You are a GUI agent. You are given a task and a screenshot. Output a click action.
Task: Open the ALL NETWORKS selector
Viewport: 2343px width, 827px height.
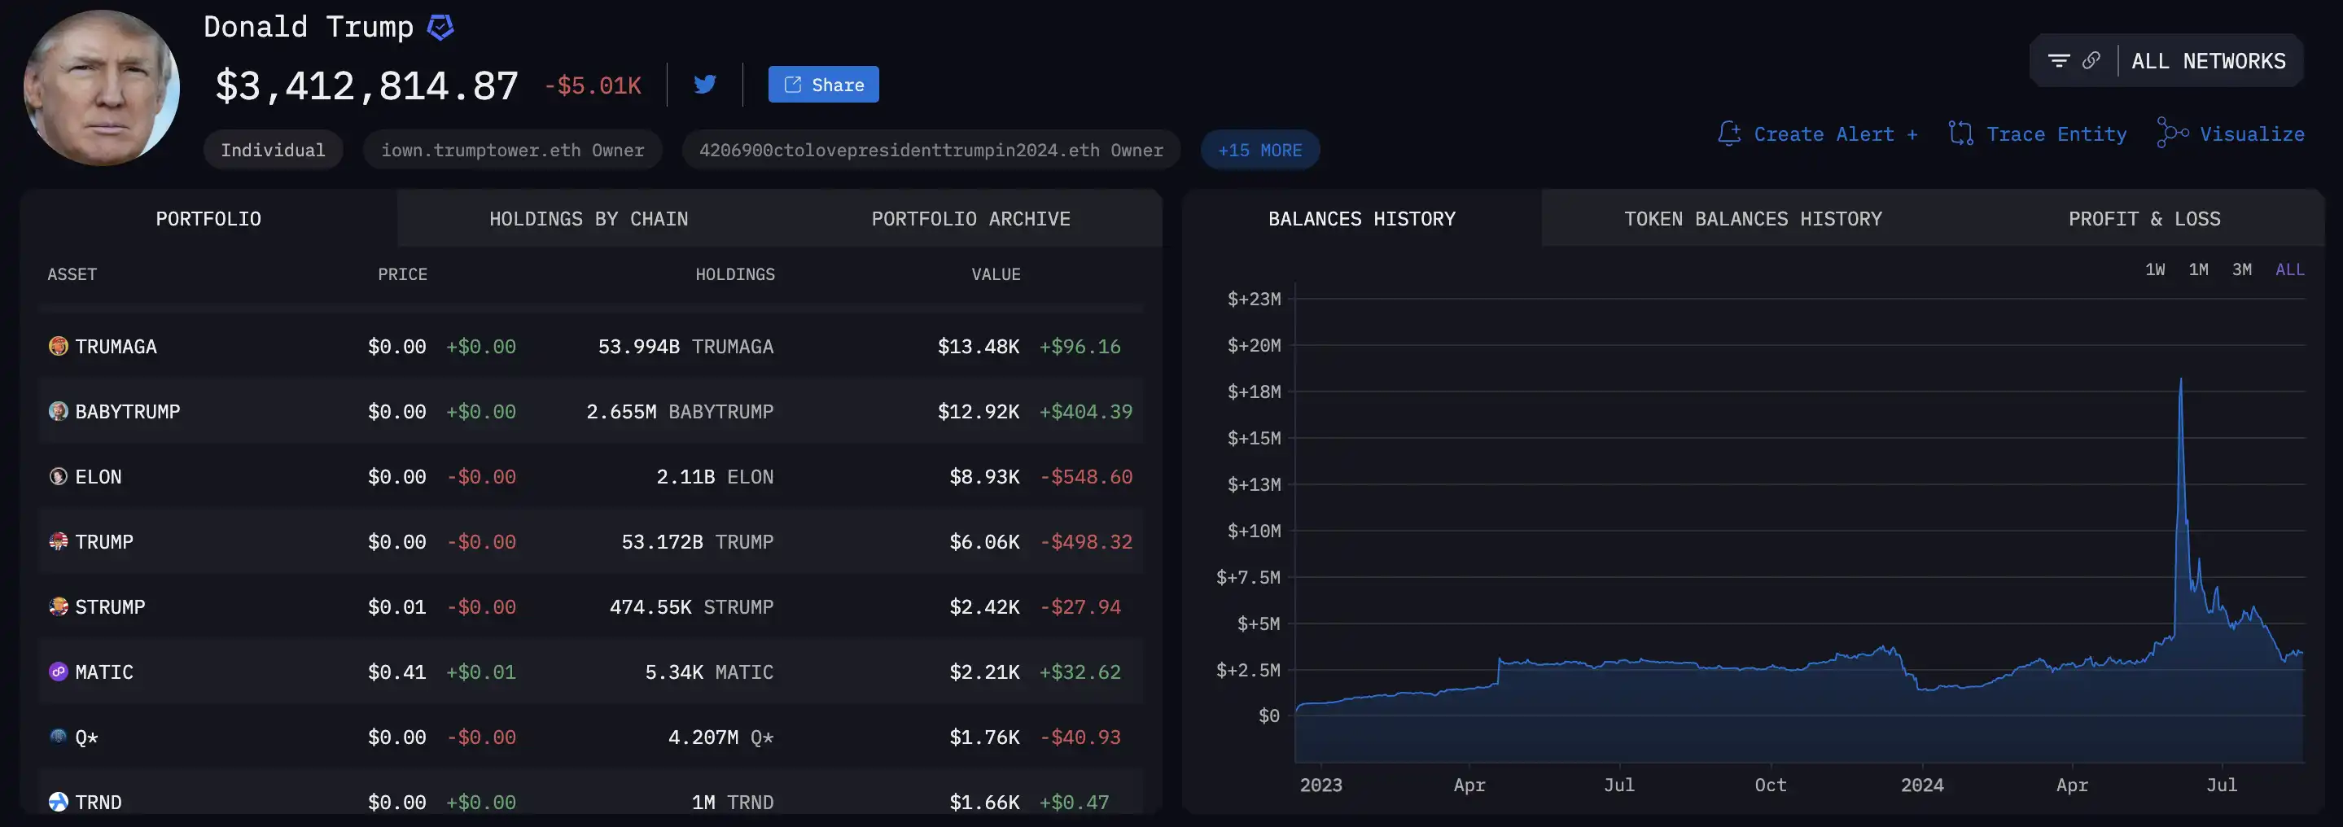(2208, 61)
